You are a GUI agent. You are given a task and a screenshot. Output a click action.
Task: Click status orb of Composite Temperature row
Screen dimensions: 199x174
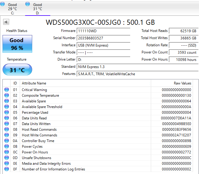coord(7,95)
